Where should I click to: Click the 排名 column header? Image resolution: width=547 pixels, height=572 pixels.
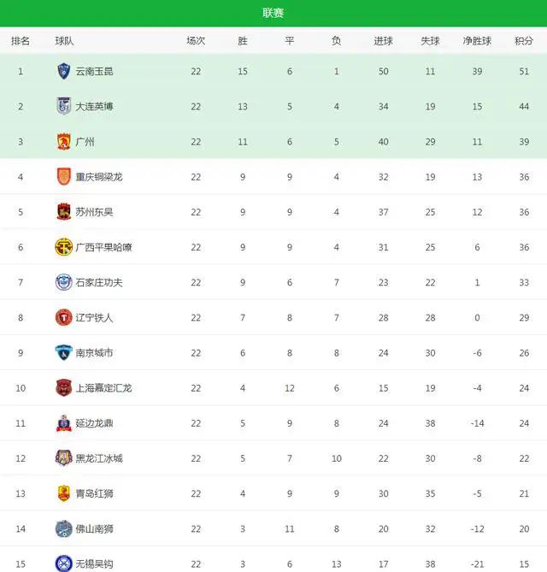coord(21,41)
